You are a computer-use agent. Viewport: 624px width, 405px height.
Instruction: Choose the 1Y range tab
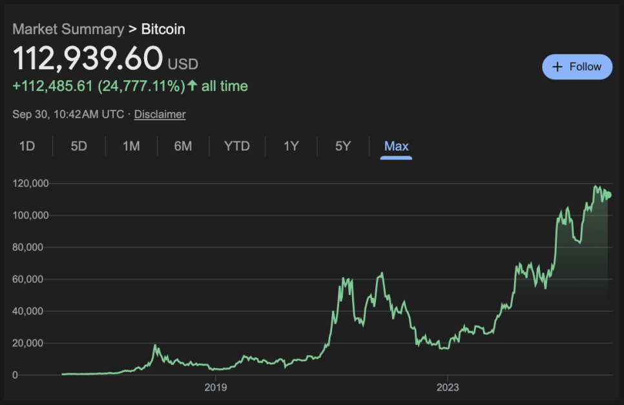coord(291,146)
